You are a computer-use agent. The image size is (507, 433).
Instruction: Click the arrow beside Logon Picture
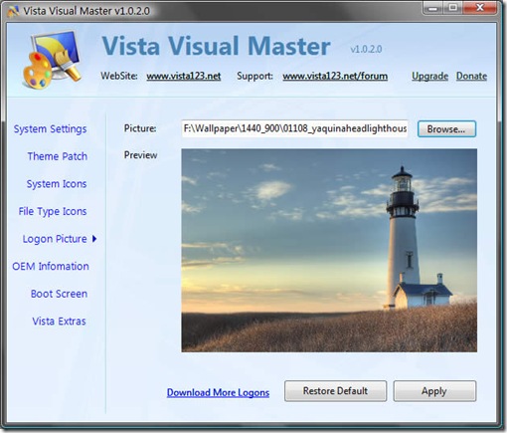94,239
